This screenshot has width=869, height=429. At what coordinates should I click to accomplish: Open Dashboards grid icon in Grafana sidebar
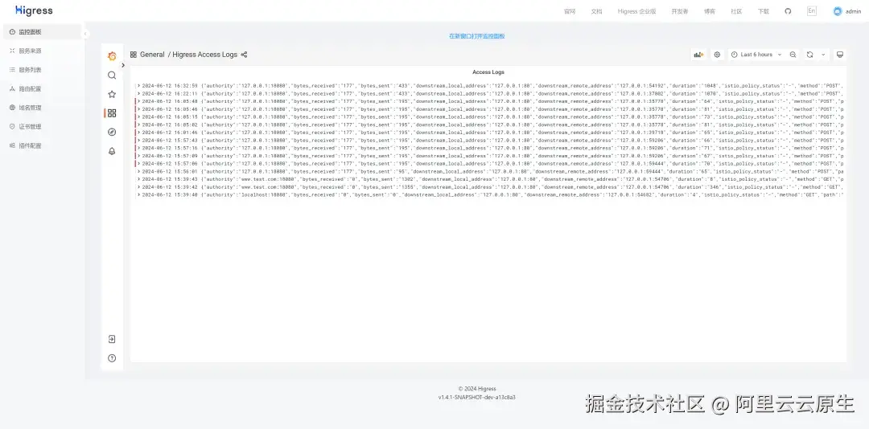[x=112, y=113]
